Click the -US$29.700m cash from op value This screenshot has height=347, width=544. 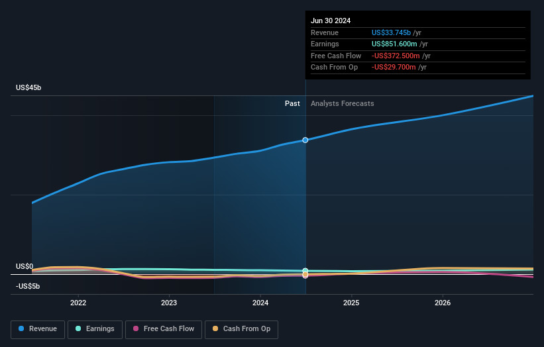(x=394, y=68)
